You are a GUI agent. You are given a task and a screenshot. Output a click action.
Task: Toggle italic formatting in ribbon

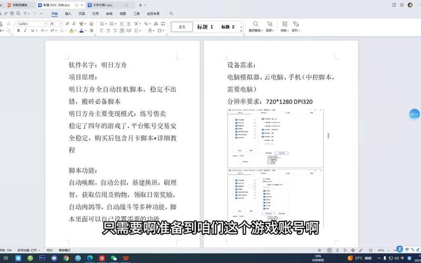[x=25, y=31]
